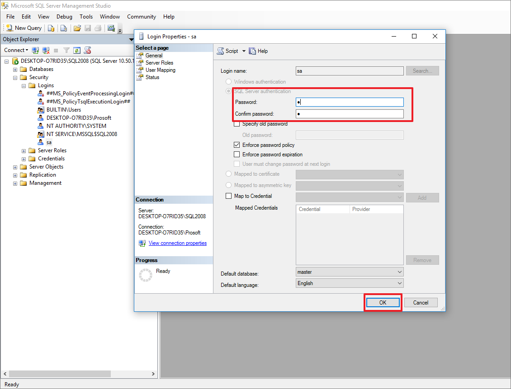This screenshot has width=511, height=389.
Task: Click Disconnect server icon in Object Explorer
Action: tap(46, 50)
